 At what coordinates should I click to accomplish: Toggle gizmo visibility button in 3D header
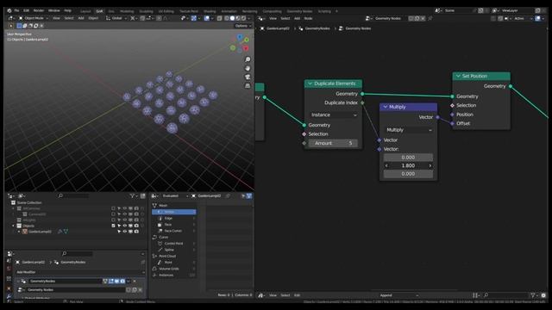(193, 18)
